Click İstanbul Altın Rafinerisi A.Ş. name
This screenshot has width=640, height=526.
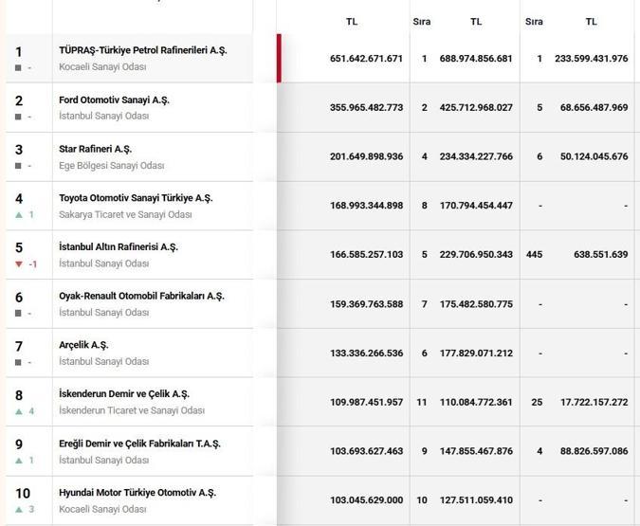click(x=119, y=247)
